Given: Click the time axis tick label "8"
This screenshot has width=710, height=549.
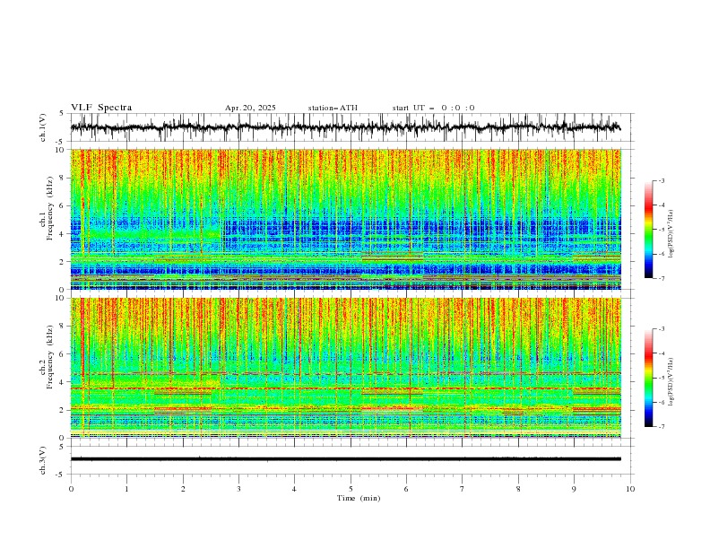Looking at the screenshot, I should [518, 489].
